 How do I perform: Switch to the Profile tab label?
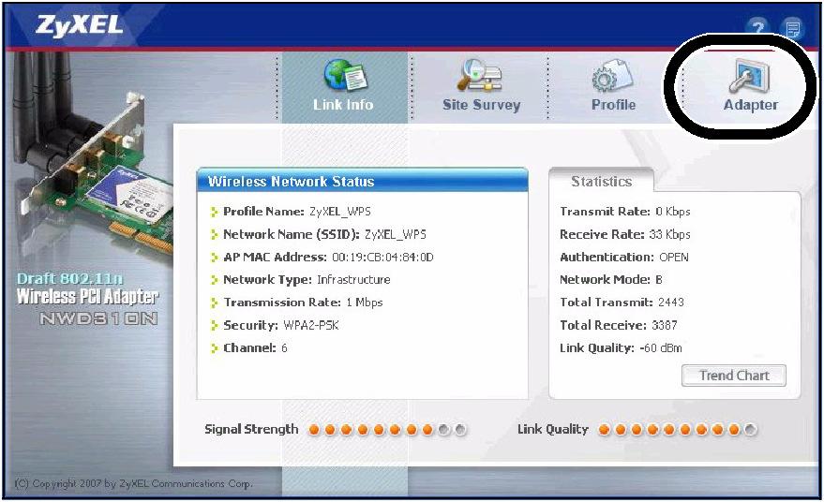(x=613, y=105)
